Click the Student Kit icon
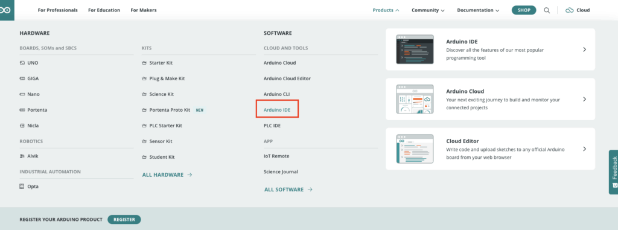 (x=144, y=157)
